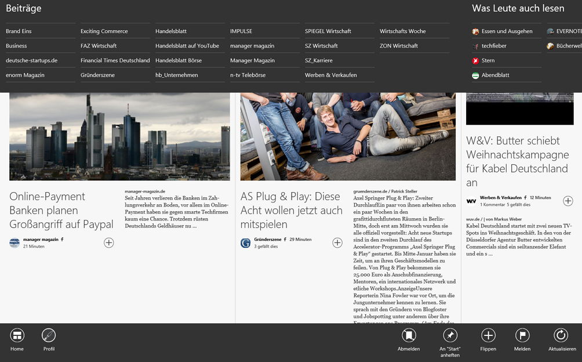Click the Beiträge heading
The width and height of the screenshot is (582, 362).
click(23, 8)
